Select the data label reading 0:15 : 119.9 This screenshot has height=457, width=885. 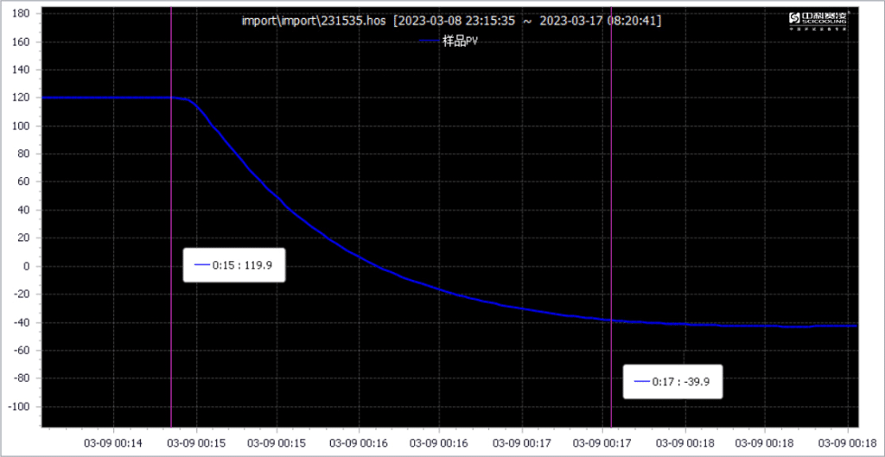[234, 264]
